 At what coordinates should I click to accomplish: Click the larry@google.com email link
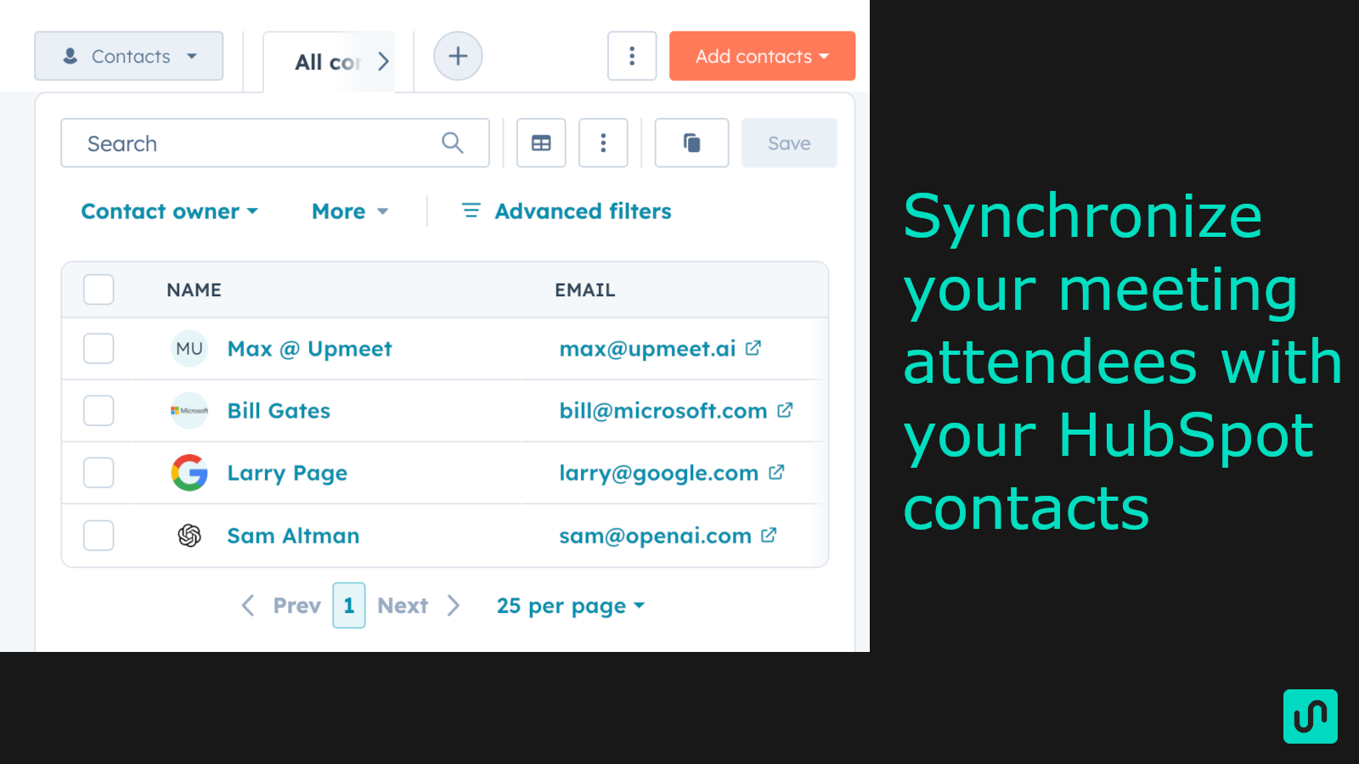(658, 473)
